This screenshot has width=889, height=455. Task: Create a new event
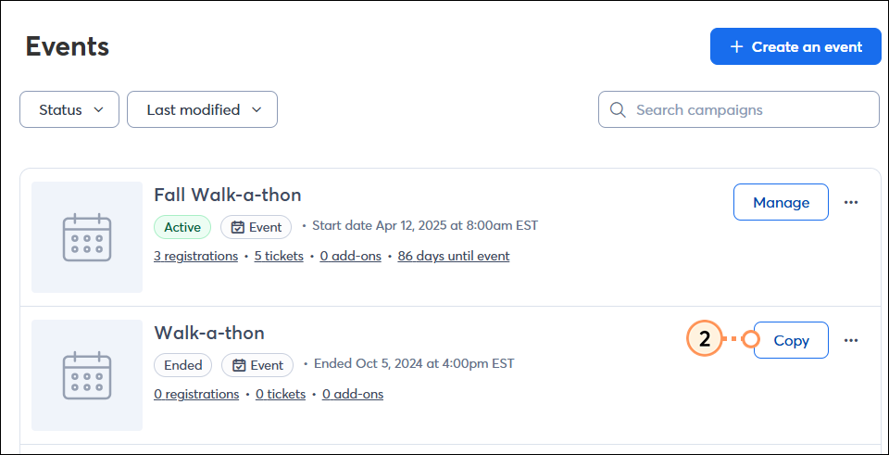click(795, 46)
